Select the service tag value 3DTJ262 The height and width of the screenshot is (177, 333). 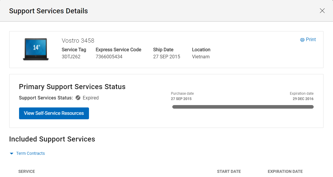click(x=71, y=57)
